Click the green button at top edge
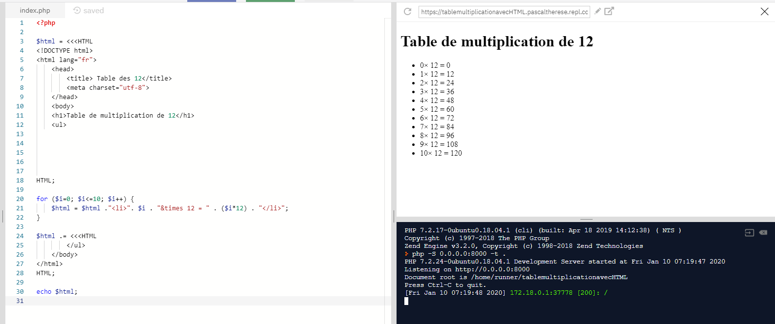The height and width of the screenshot is (324, 775). [x=270, y=1]
